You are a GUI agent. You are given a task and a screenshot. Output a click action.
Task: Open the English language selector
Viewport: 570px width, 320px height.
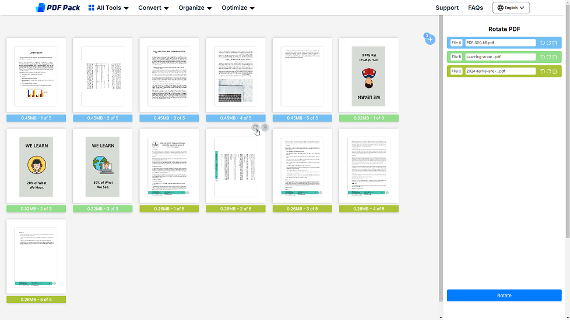pos(511,8)
